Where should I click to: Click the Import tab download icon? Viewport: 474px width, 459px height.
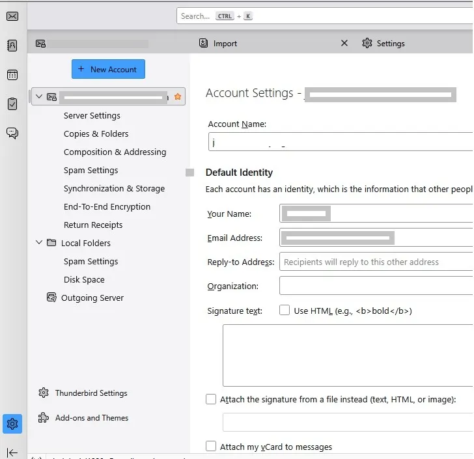pos(203,43)
